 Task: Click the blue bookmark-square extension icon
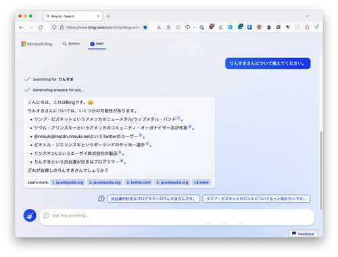pos(249,27)
